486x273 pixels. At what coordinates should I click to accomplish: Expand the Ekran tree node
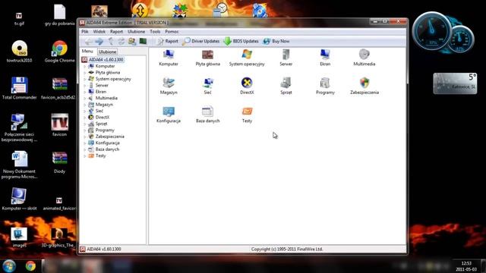(85, 92)
